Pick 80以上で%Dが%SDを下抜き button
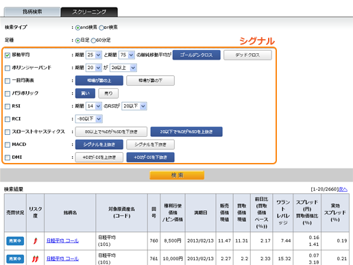 click(111, 131)
